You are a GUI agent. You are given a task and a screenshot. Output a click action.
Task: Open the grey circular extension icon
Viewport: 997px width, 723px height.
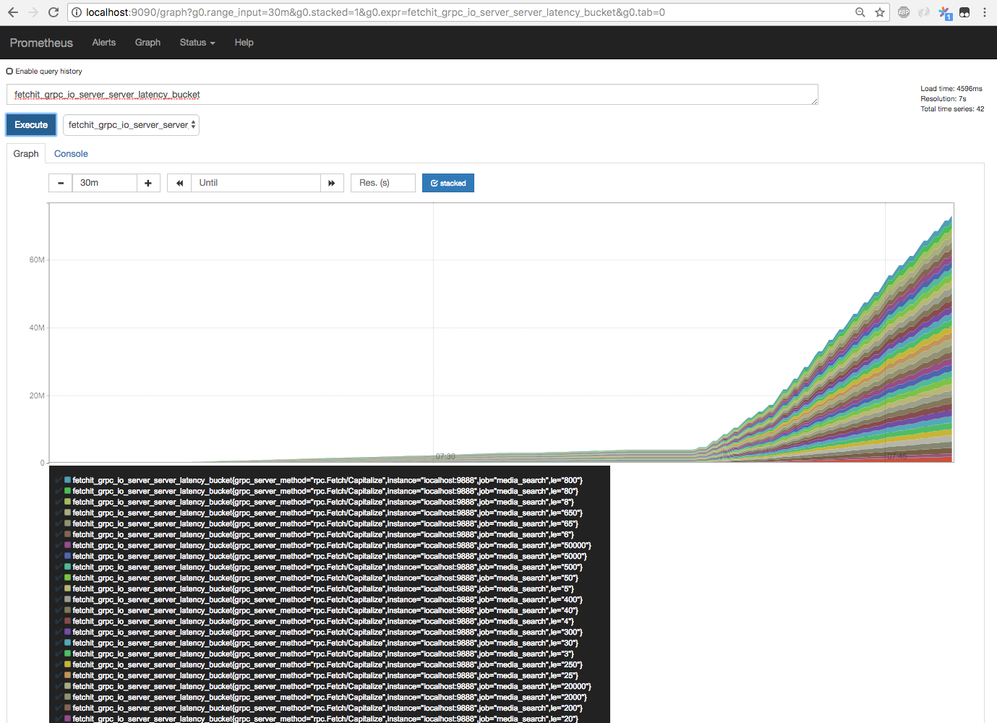(x=924, y=12)
